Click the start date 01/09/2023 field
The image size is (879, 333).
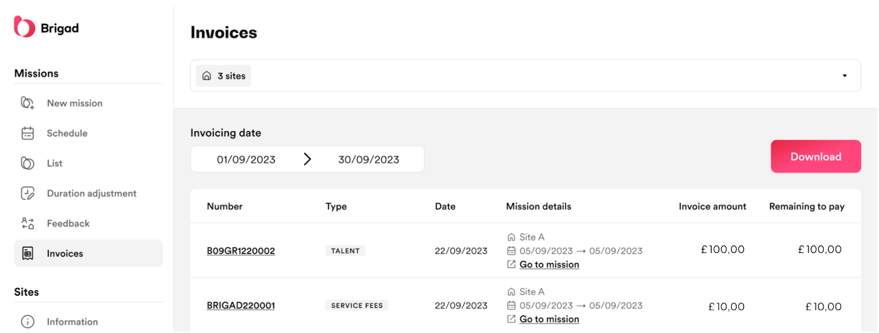[246, 160]
